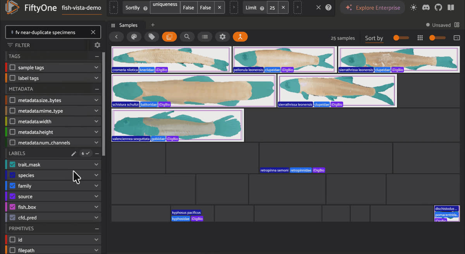Remove the SortBy stage X
This screenshot has height=254, width=465.
pos(219,8)
